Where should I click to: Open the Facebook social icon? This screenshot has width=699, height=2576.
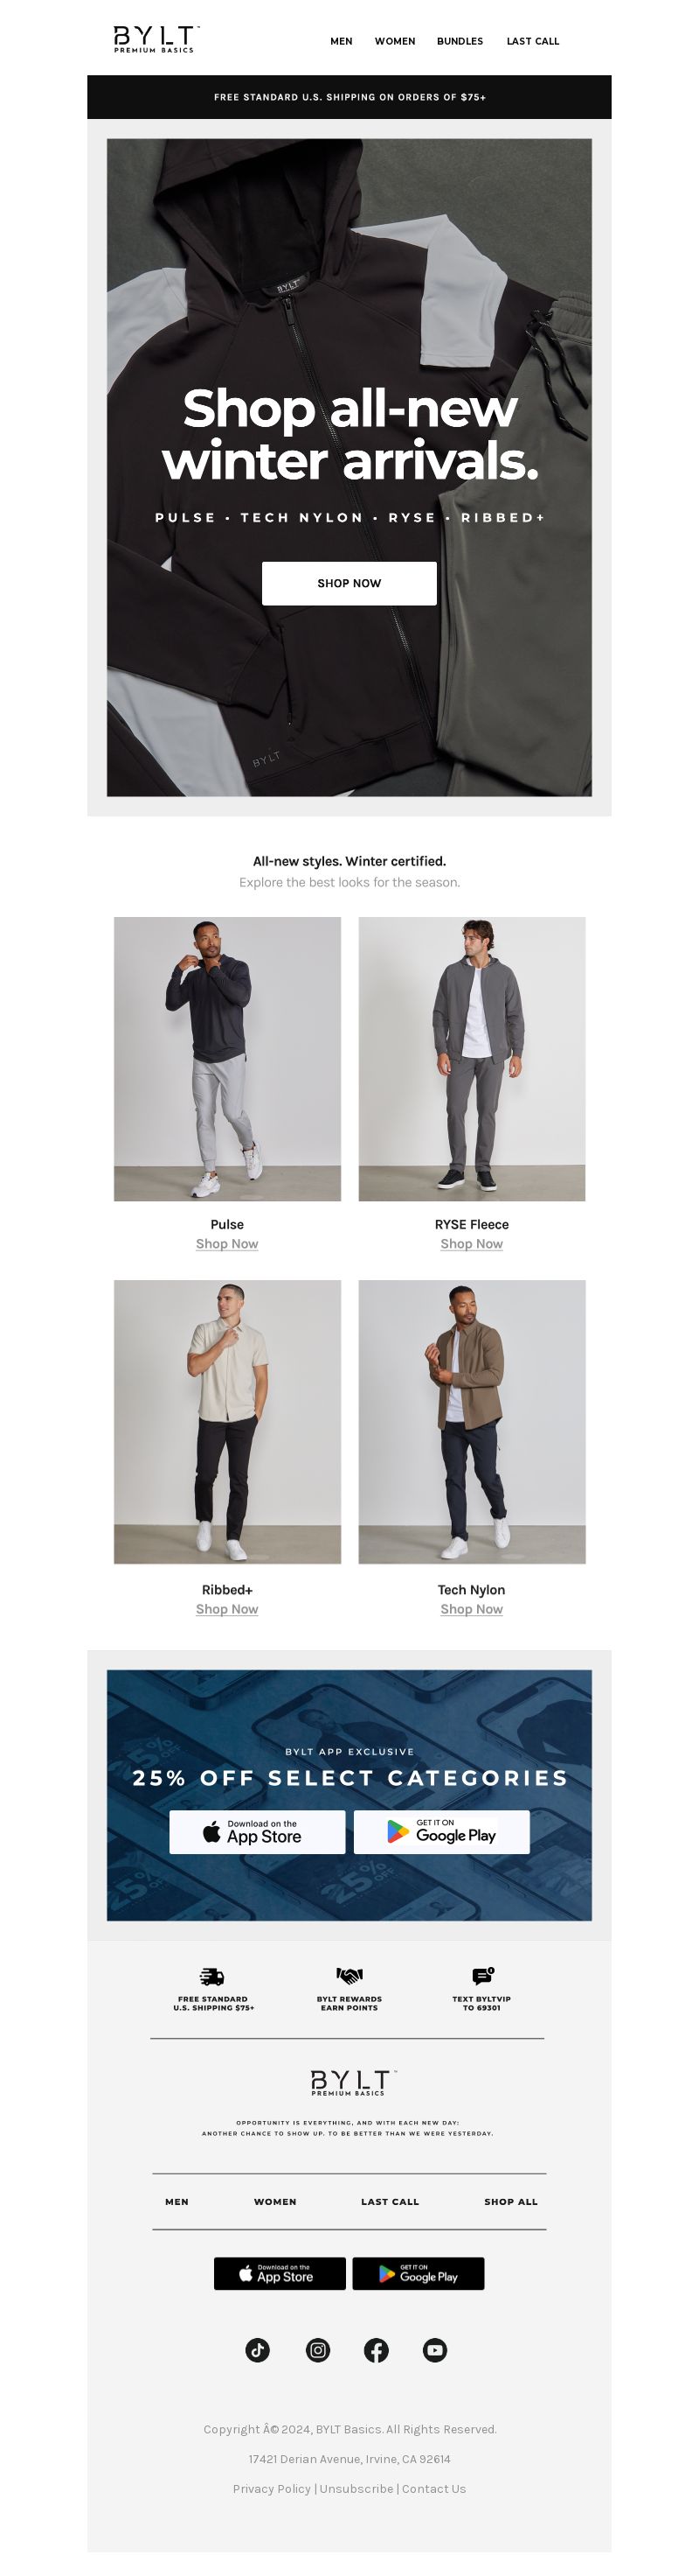(x=377, y=2349)
